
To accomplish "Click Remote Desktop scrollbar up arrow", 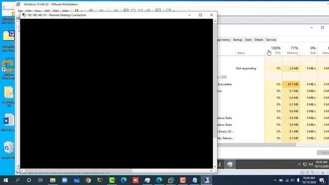I will [215, 21].
